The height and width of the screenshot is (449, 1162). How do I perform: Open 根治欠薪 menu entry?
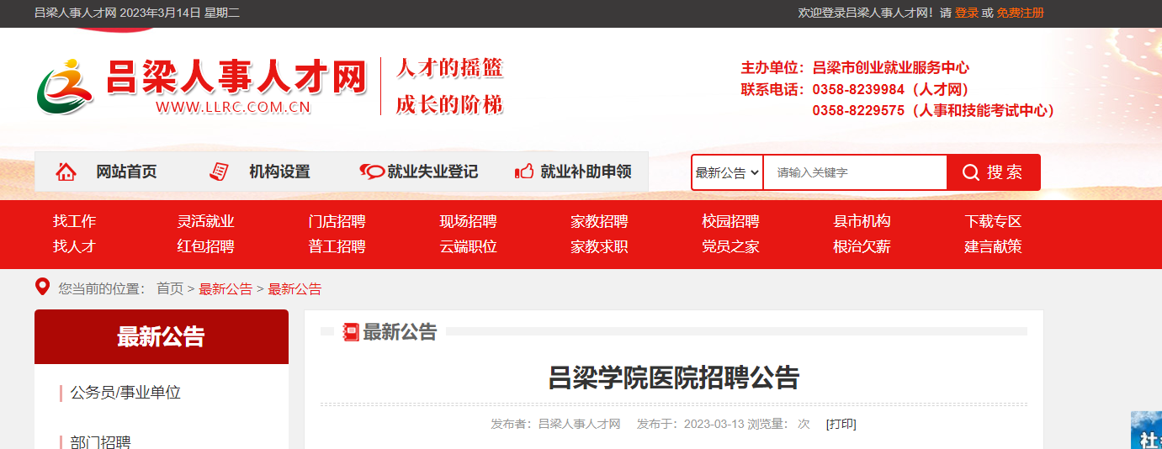click(x=862, y=246)
